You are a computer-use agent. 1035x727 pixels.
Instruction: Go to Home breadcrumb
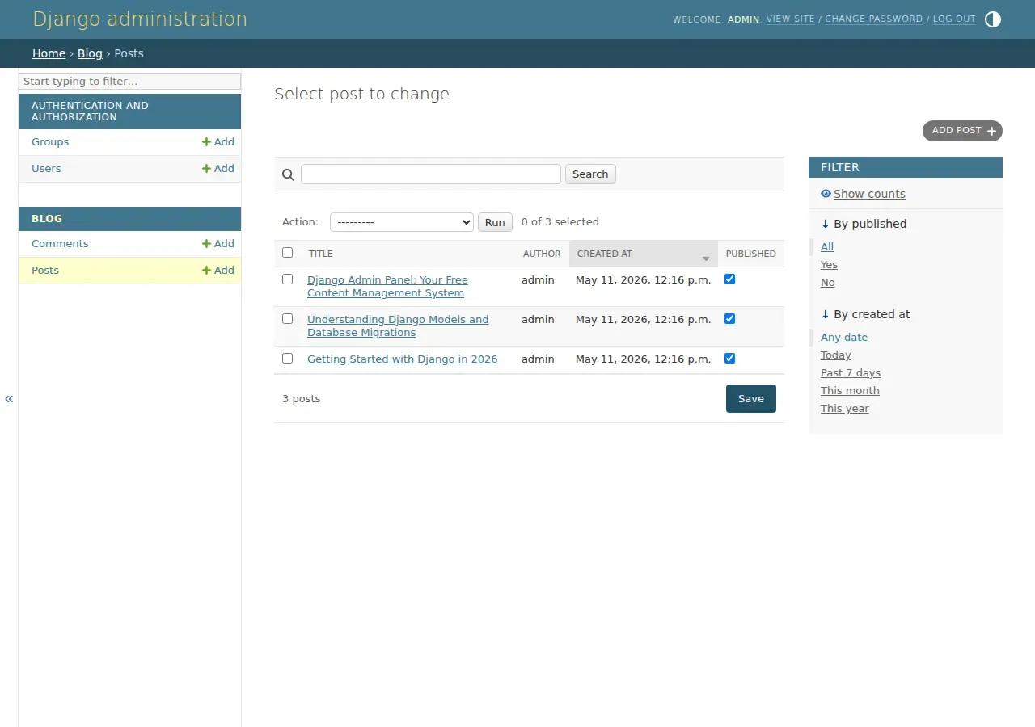point(49,53)
